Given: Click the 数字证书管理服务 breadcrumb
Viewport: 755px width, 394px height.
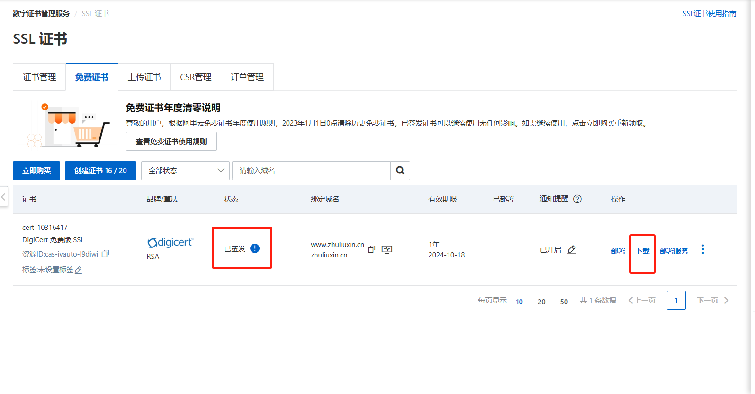Looking at the screenshot, I should (41, 14).
